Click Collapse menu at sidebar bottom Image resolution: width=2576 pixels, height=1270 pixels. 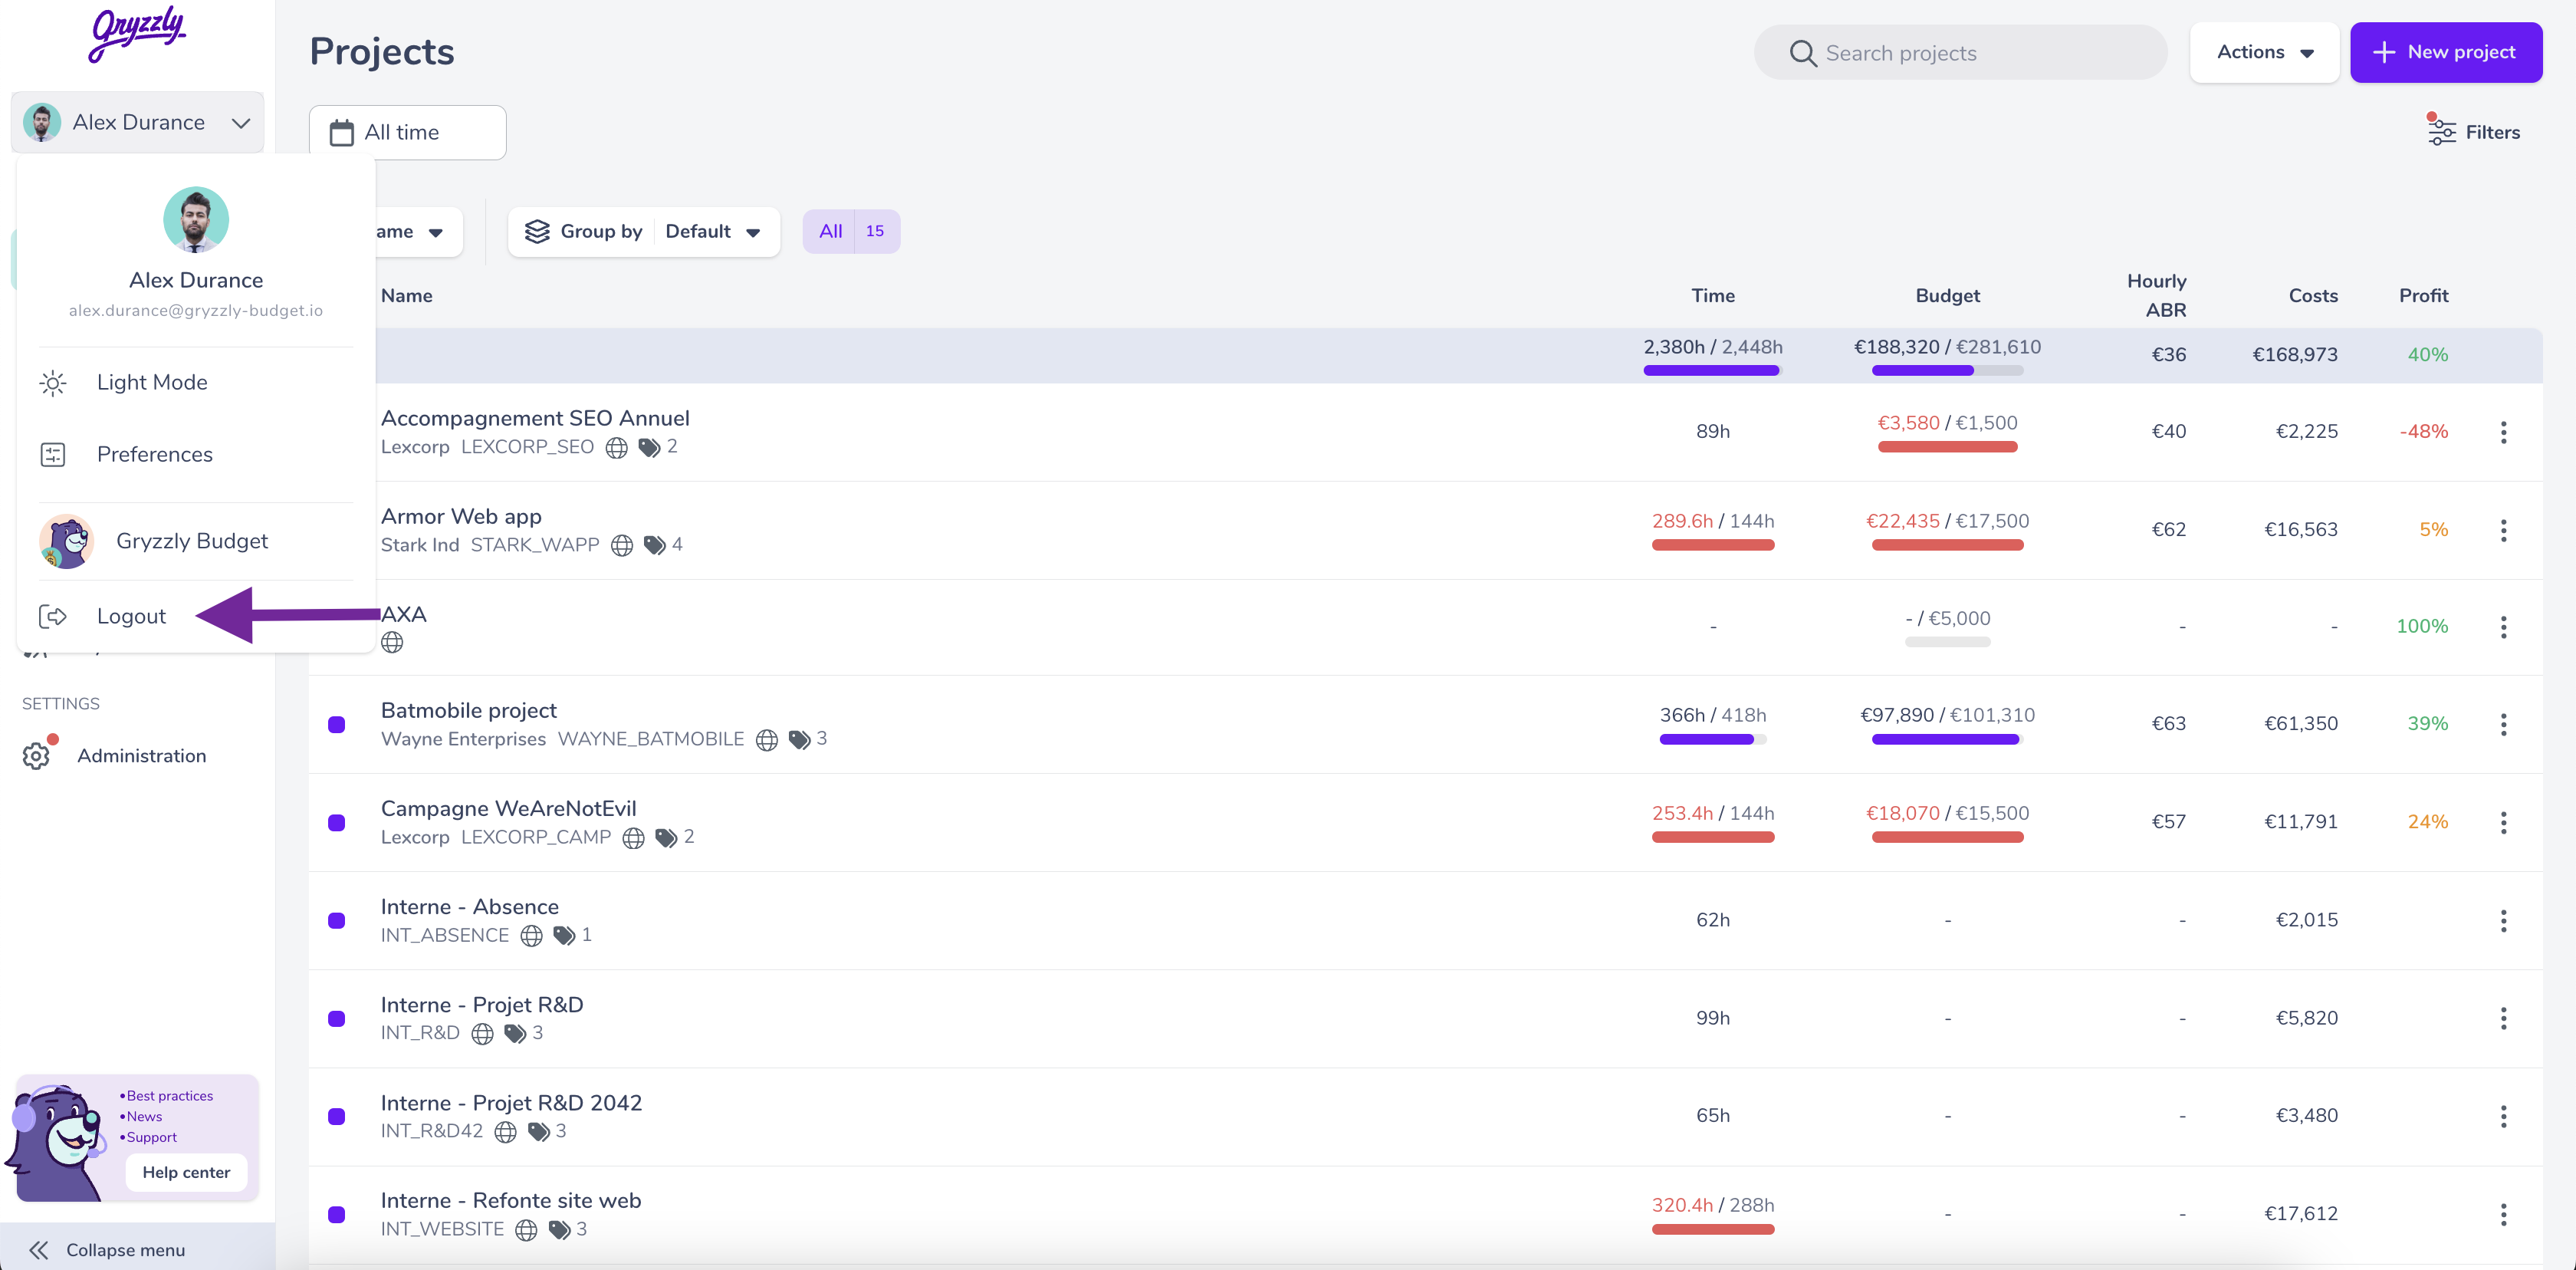pyautogui.click(x=138, y=1250)
